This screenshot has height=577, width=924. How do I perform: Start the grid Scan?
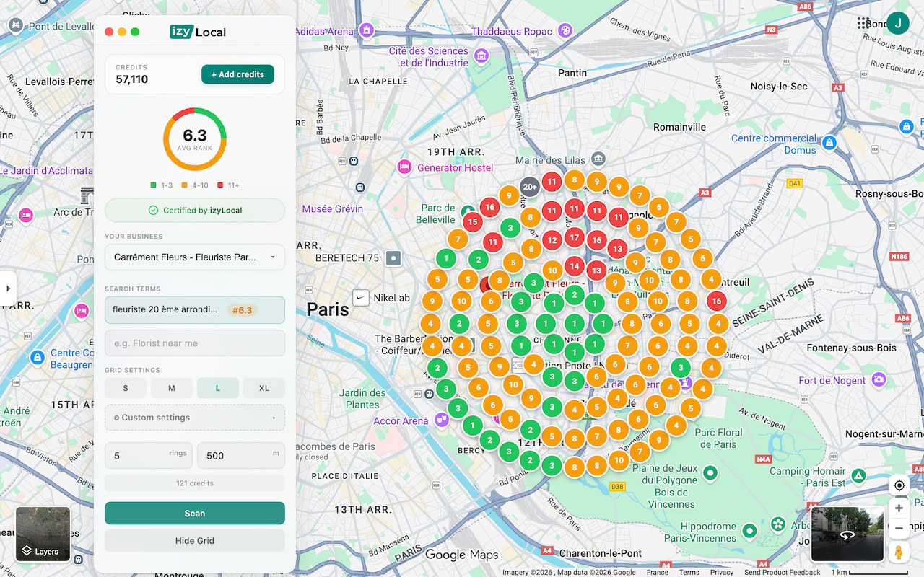pyautogui.click(x=195, y=514)
